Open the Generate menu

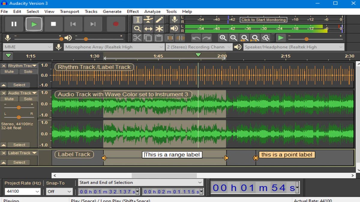pyautogui.click(x=112, y=11)
